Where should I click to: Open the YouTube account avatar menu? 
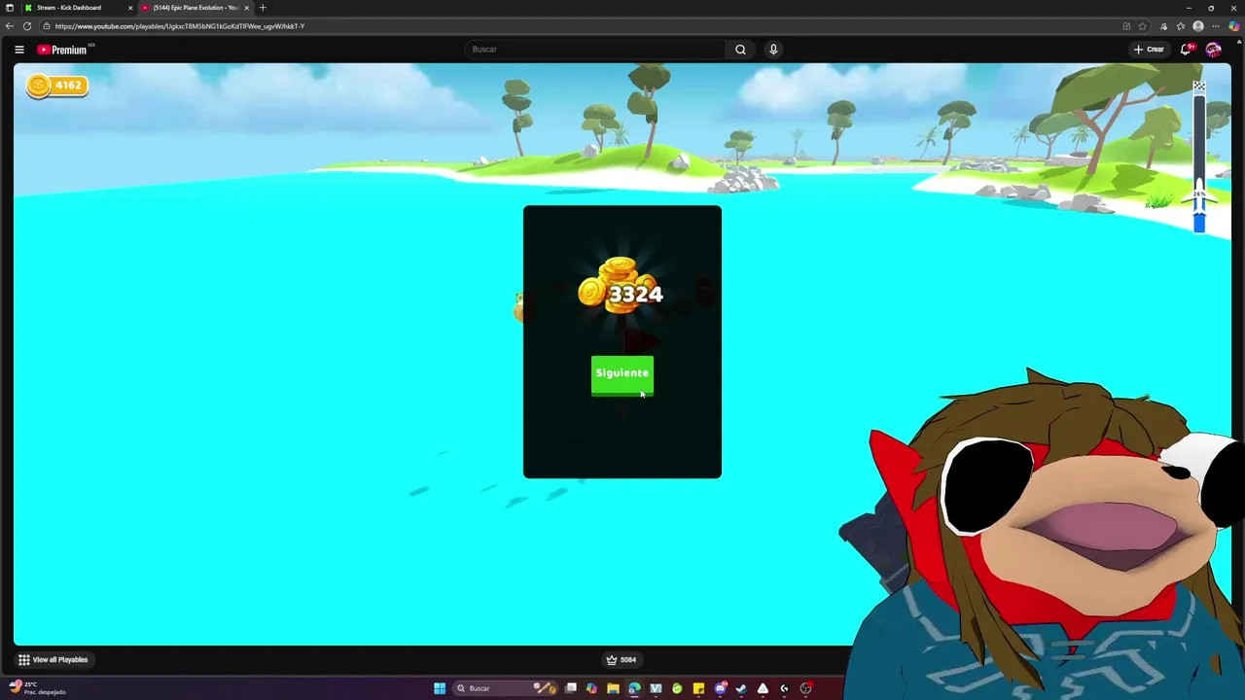(1213, 50)
